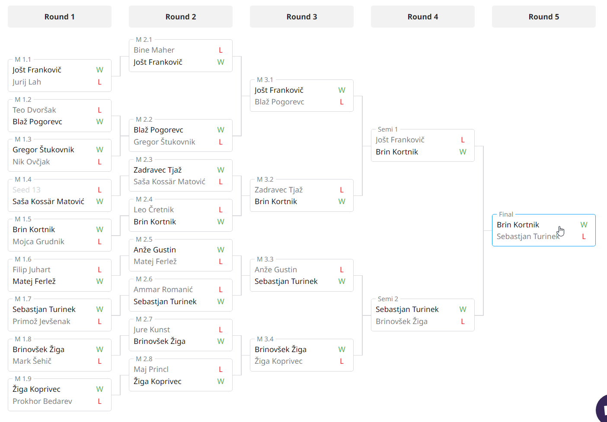Viewport: 607px width, 422px height.
Task: Open match M 2.6 card
Action: pos(180,296)
